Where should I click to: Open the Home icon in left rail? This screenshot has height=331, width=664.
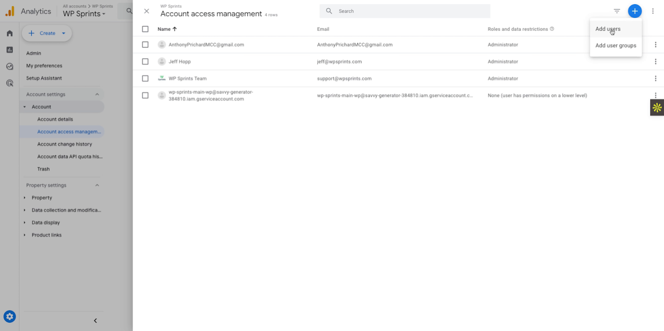10,33
